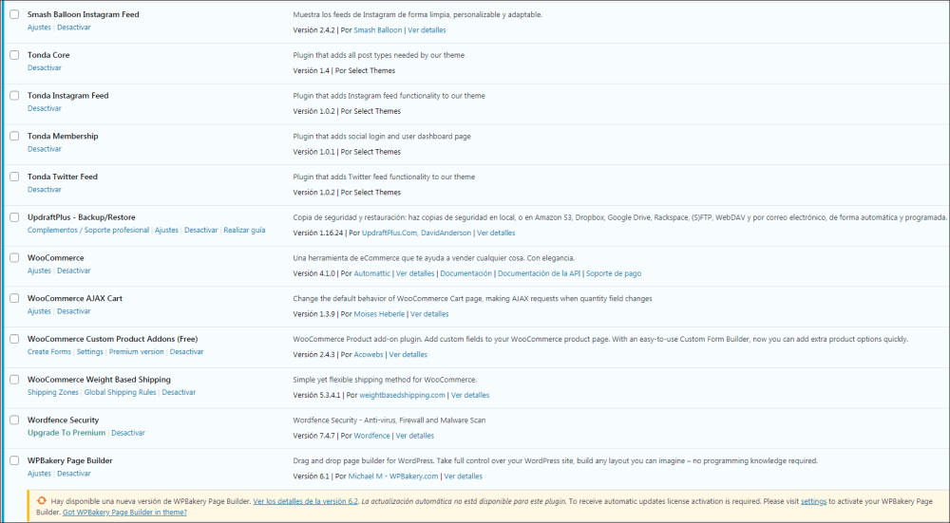Open Ajustes for WPBakery Page Builder
950x523 pixels.
pos(39,474)
